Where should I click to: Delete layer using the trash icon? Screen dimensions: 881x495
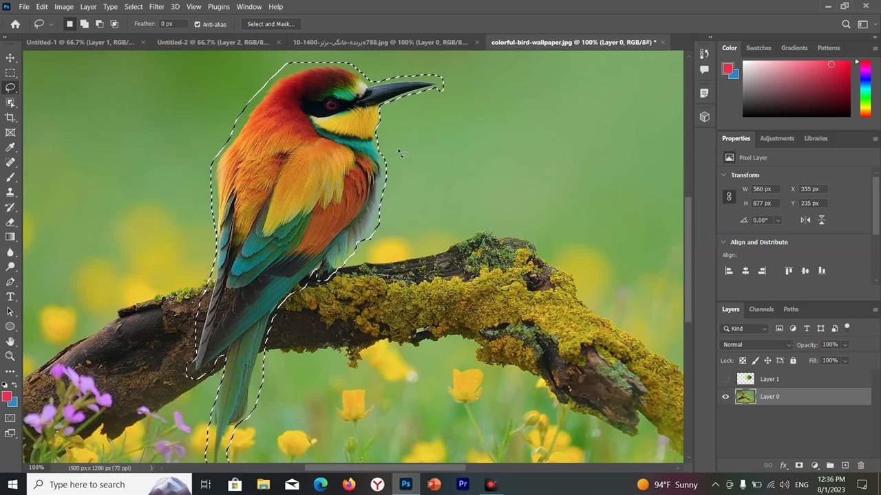click(x=860, y=465)
